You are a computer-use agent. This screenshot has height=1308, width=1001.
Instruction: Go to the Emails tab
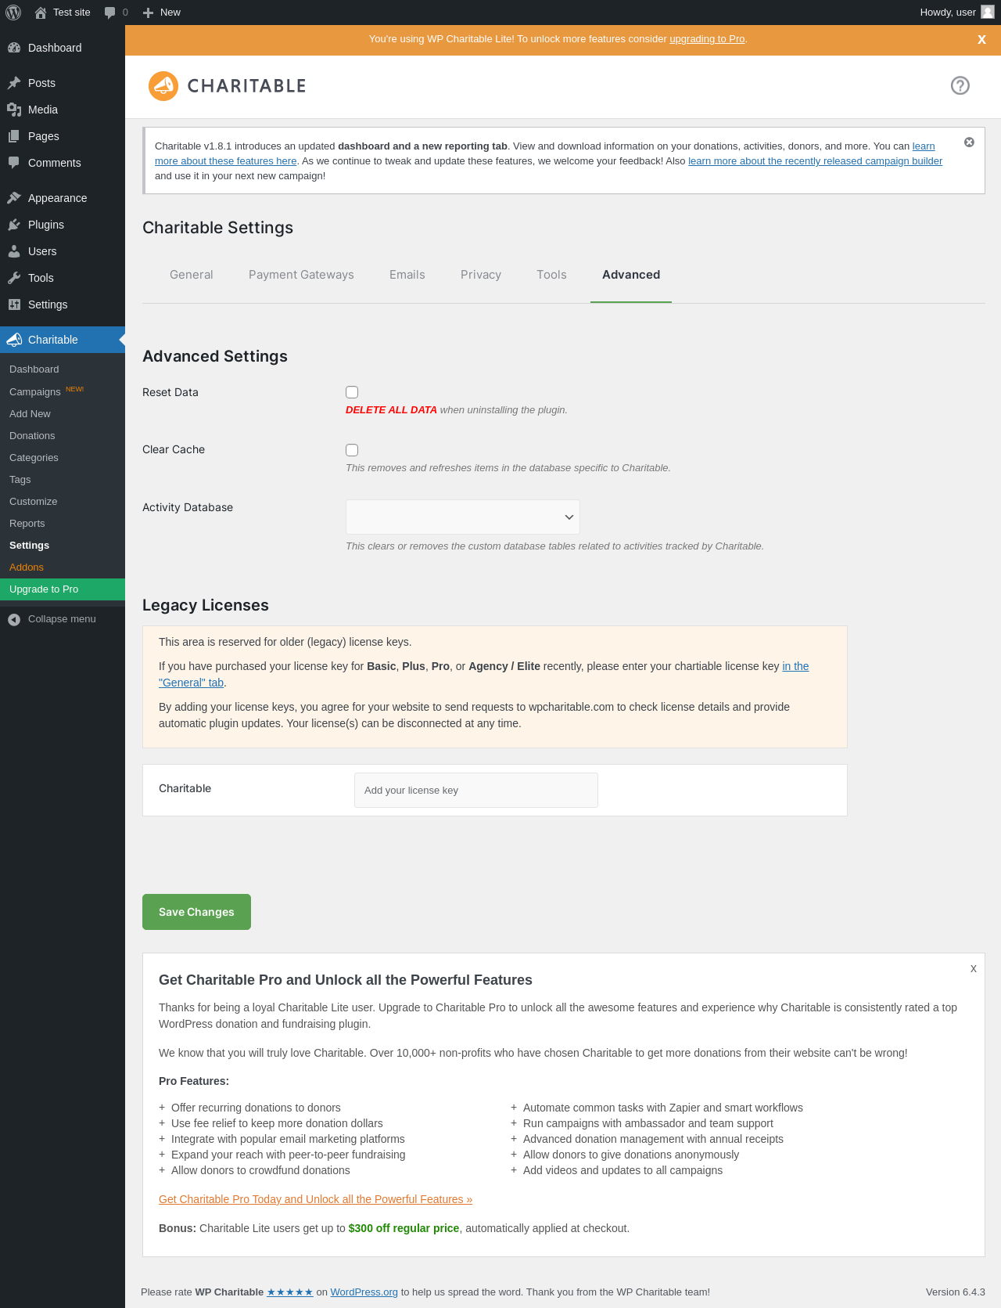tap(407, 275)
